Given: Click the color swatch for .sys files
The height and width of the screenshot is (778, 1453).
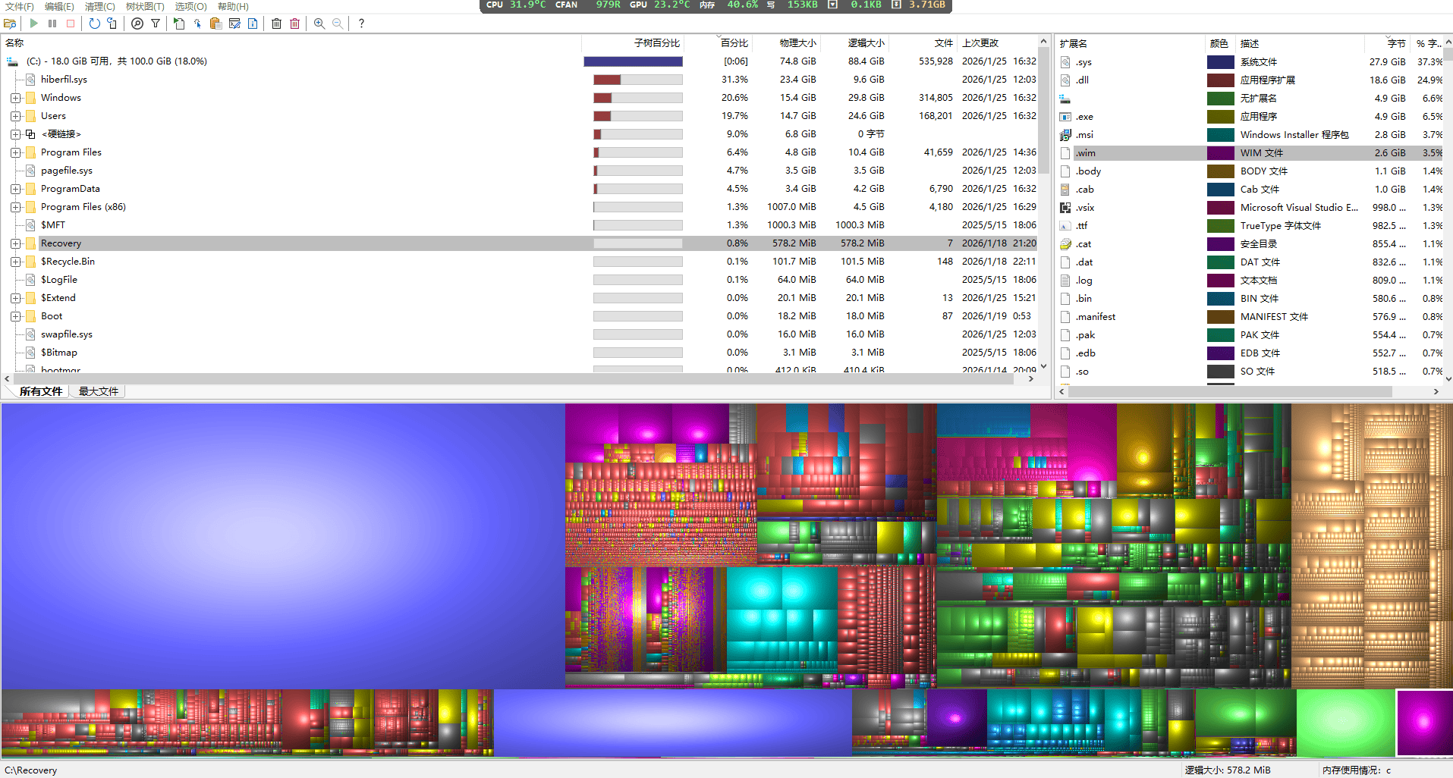Looking at the screenshot, I should [x=1220, y=62].
